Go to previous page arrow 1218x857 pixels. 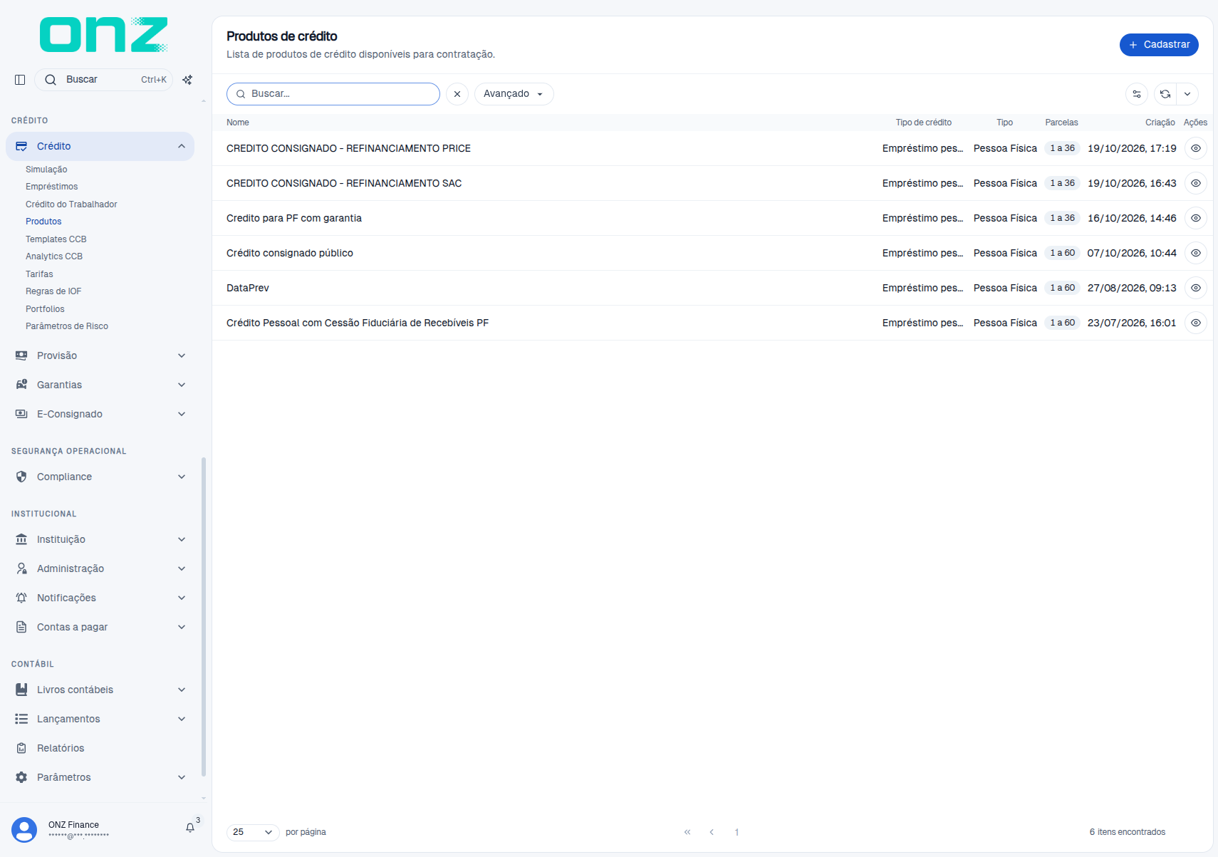(712, 832)
